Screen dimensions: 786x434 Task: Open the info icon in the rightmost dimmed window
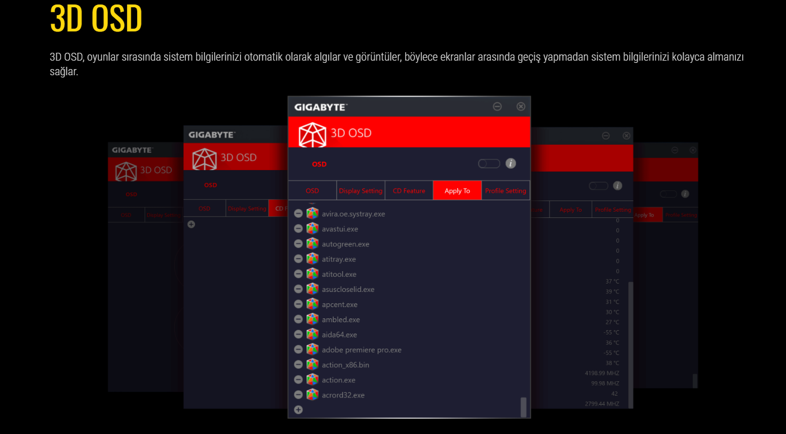click(685, 194)
